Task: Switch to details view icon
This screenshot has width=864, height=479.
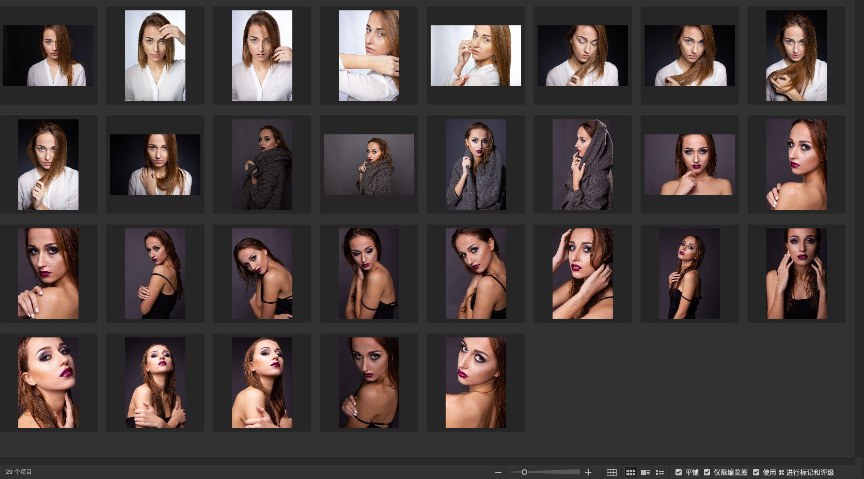Action: [x=645, y=472]
